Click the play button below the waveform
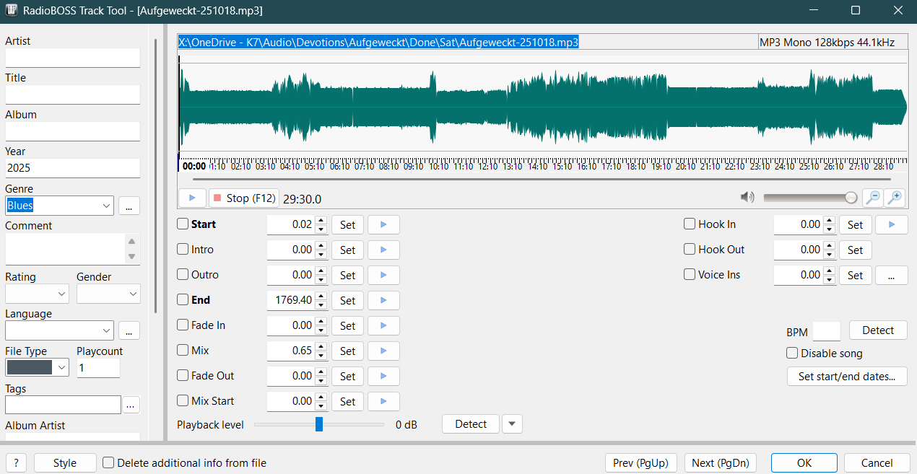The height and width of the screenshot is (474, 917). tap(192, 198)
